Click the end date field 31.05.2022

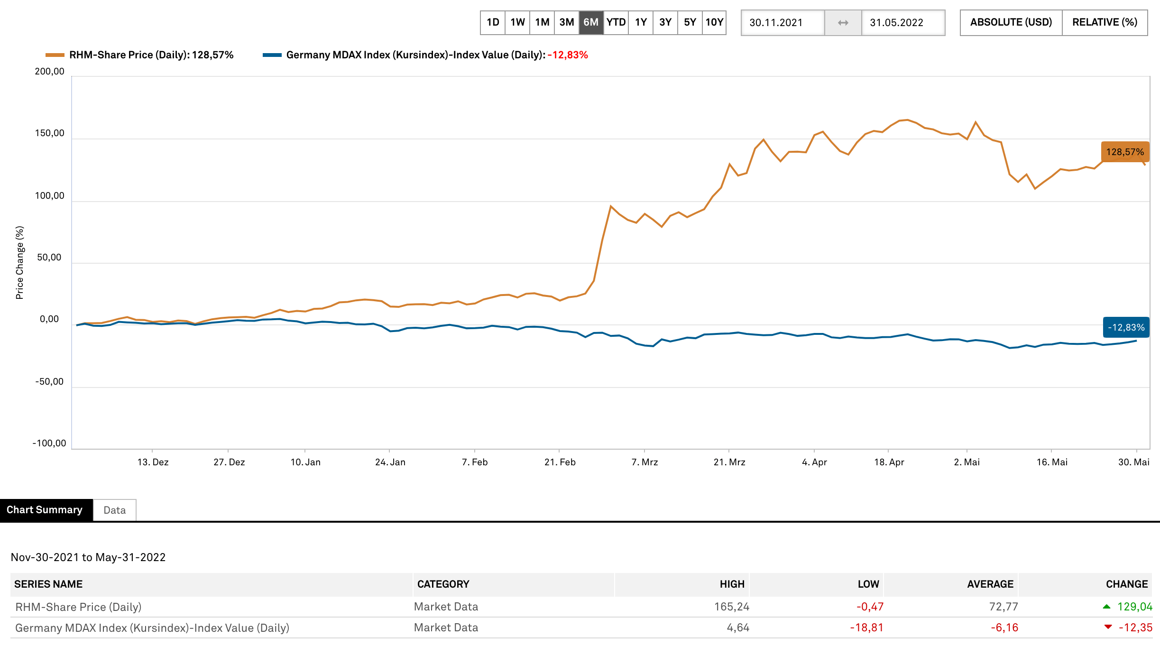coord(903,23)
